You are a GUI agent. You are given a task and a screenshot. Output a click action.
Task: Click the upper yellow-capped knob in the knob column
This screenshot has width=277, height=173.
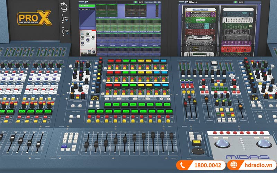pos(99,74)
